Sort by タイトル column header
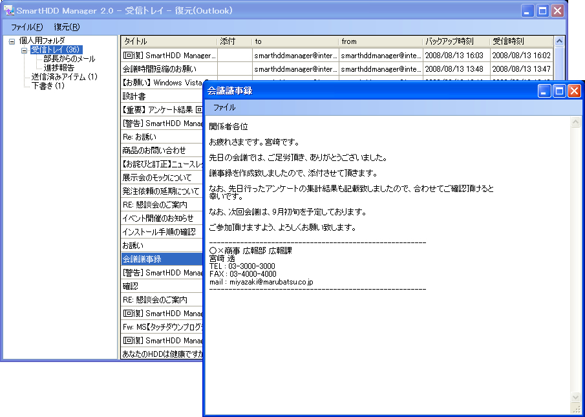585x417 pixels. (x=169, y=41)
